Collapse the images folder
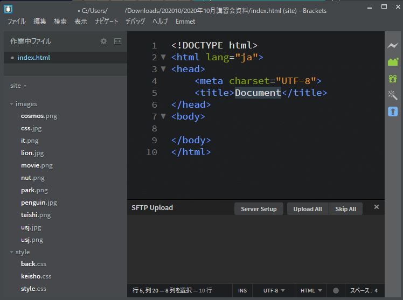Viewport: 403px width, 300px height. (12, 104)
